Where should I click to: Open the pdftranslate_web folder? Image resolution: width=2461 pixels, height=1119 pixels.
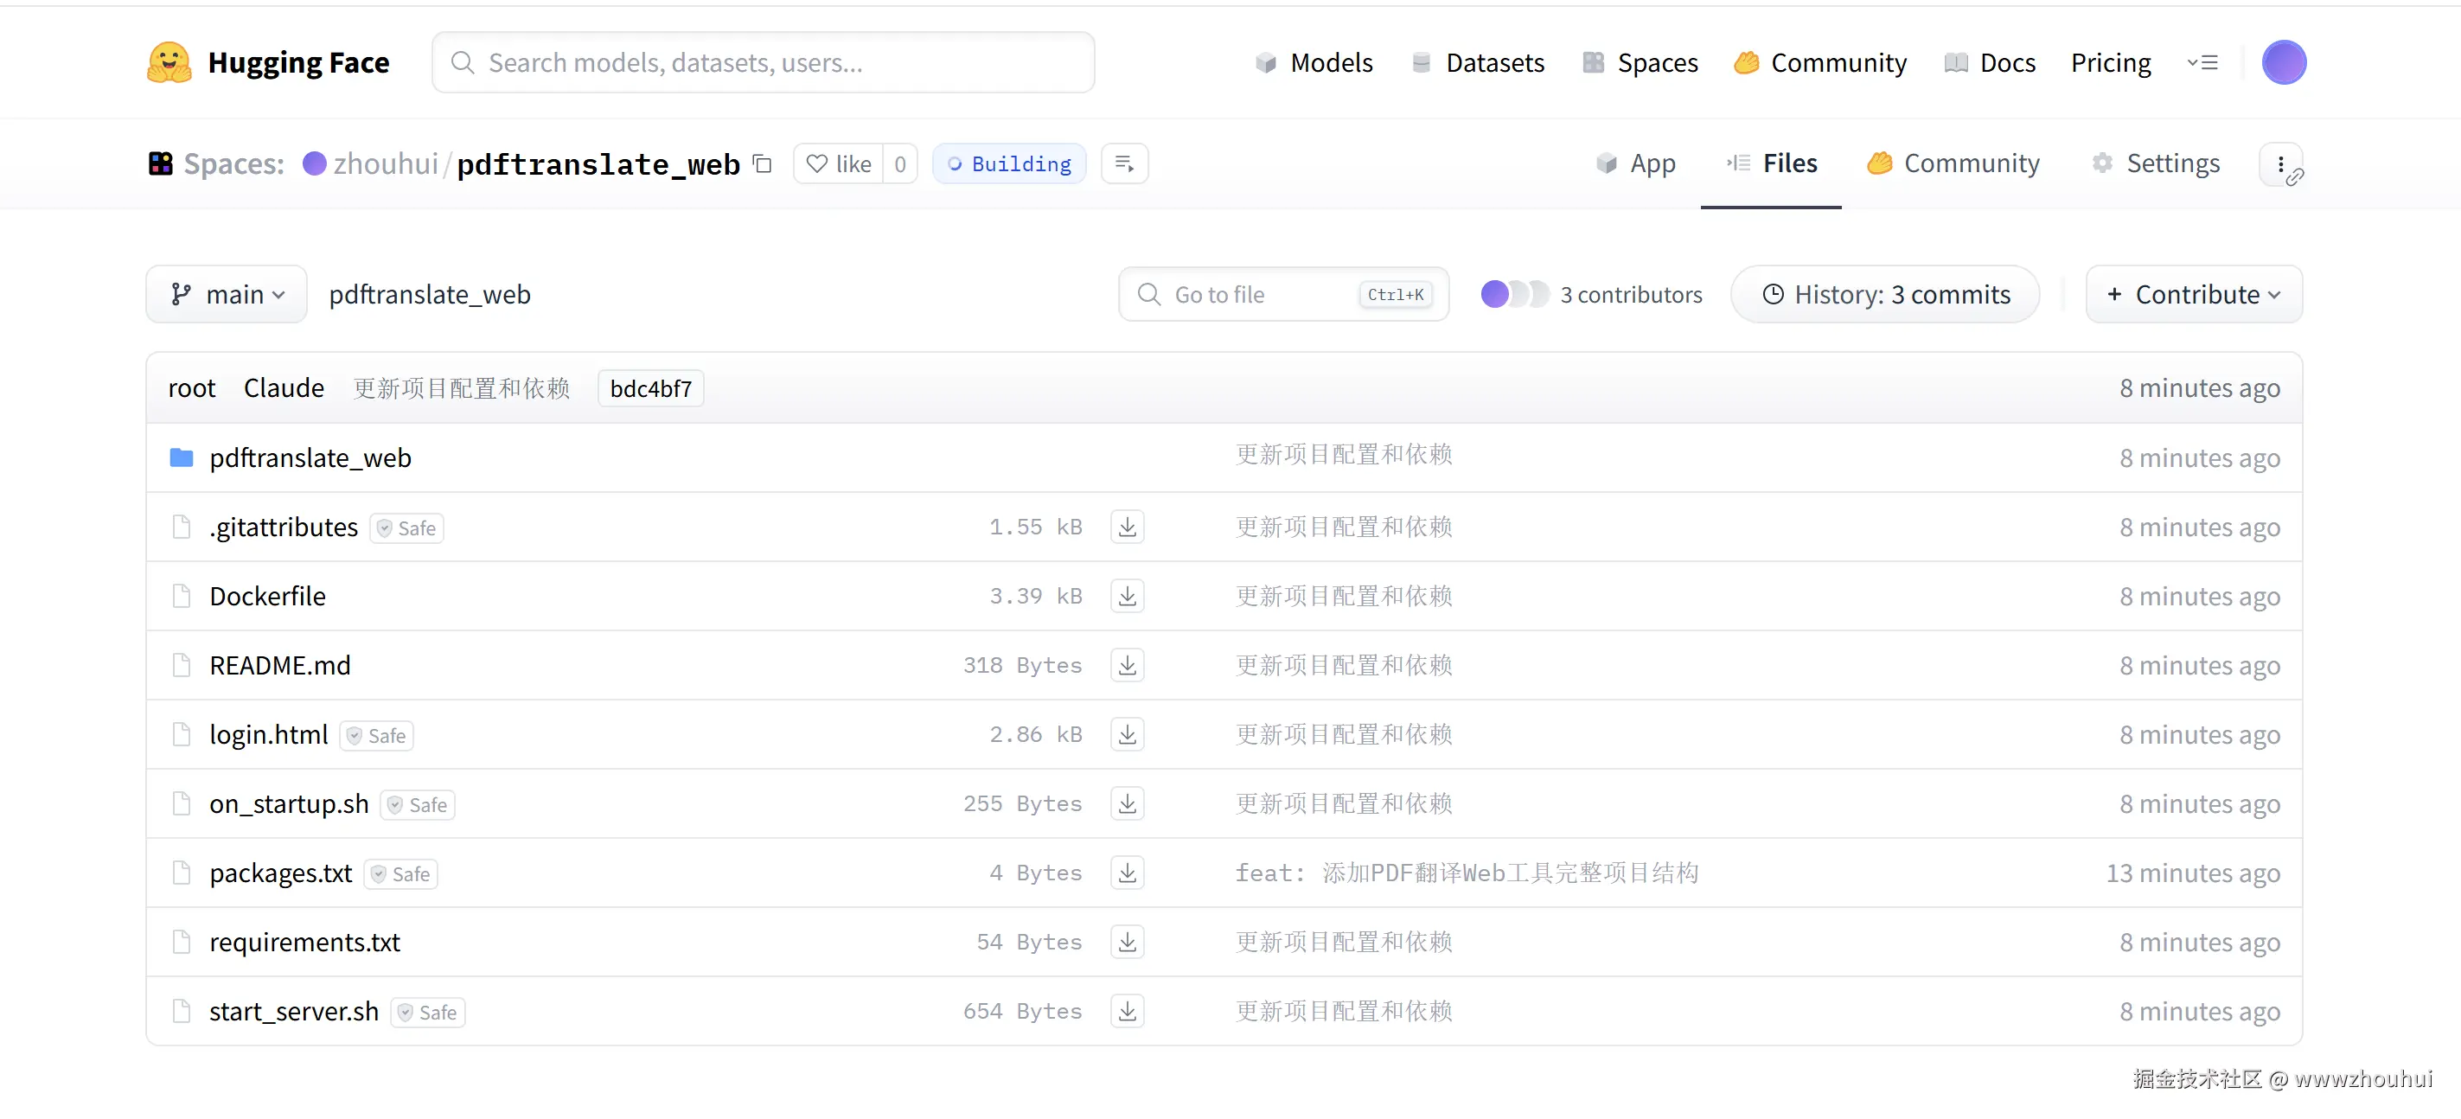[x=310, y=457]
